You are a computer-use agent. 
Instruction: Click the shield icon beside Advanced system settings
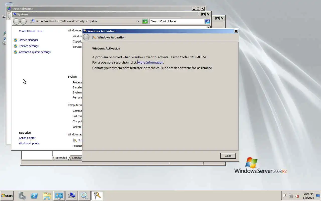click(16, 52)
